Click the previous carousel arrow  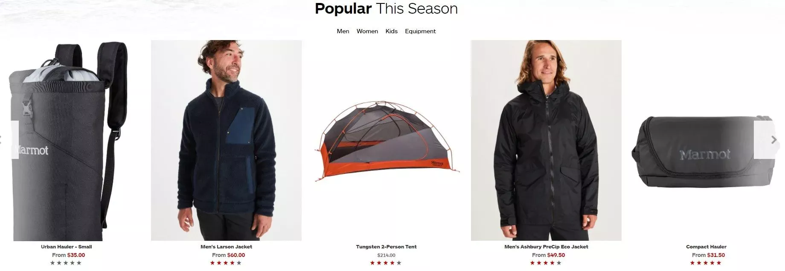pos(9,140)
